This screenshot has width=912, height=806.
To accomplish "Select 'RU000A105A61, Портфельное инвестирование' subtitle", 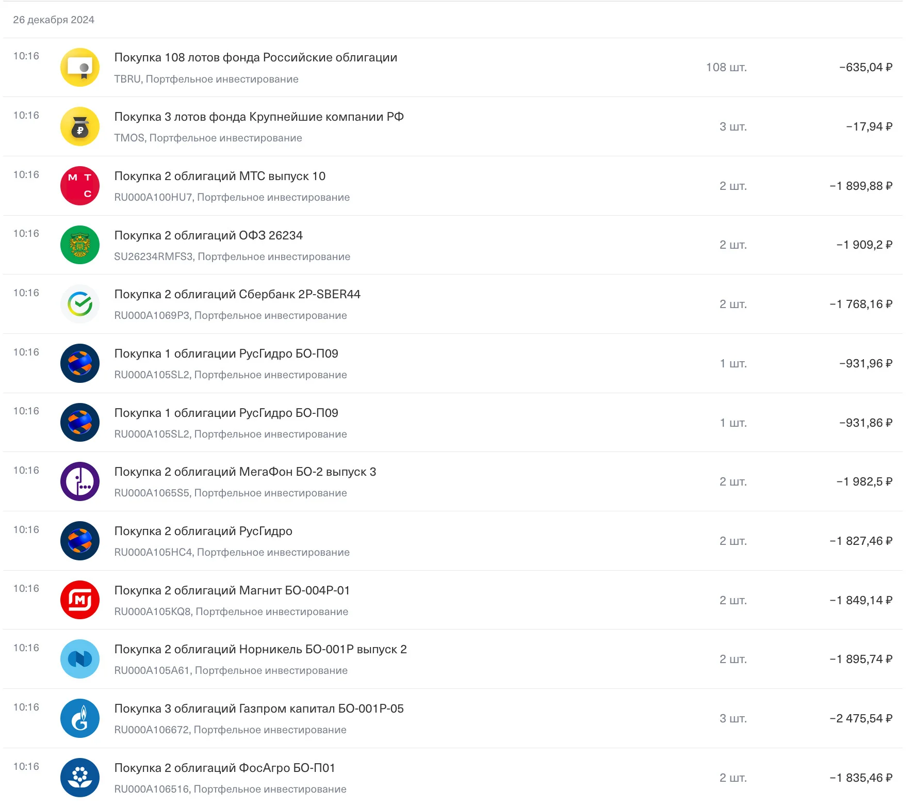I will point(231,670).
